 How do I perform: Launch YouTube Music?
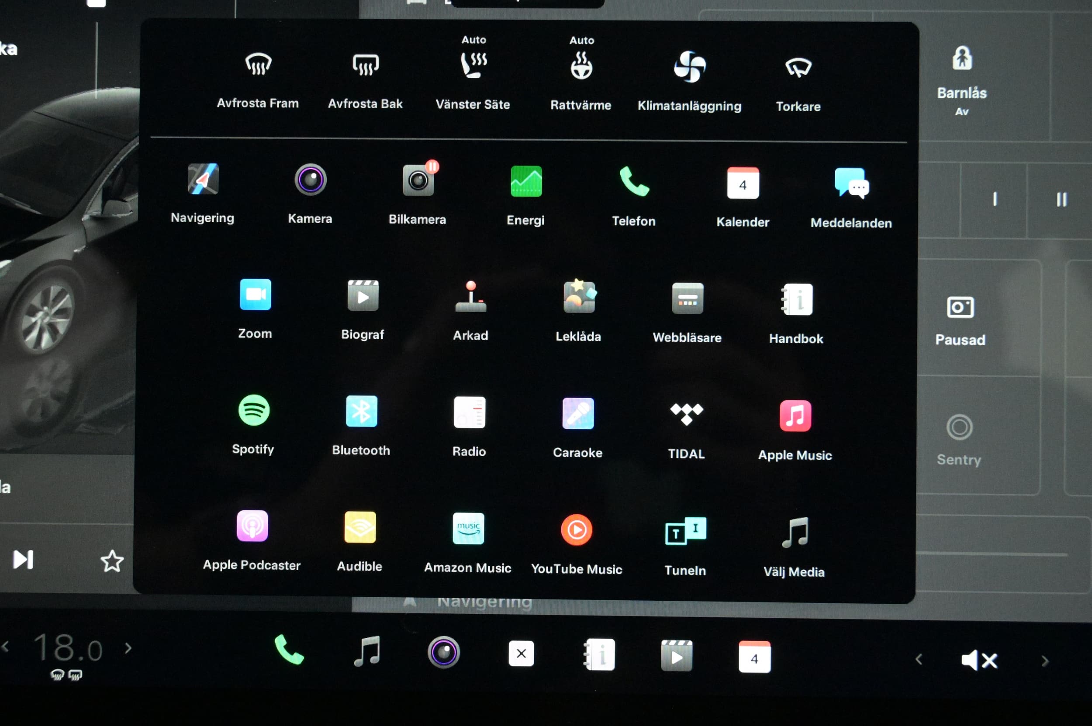pyautogui.click(x=577, y=544)
